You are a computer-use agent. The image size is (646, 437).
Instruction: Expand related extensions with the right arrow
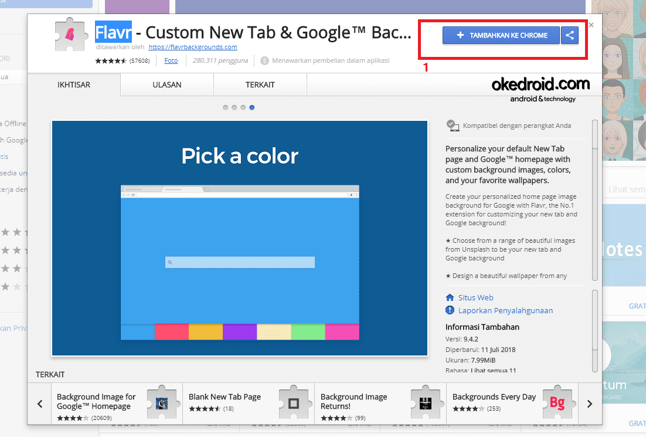589,404
